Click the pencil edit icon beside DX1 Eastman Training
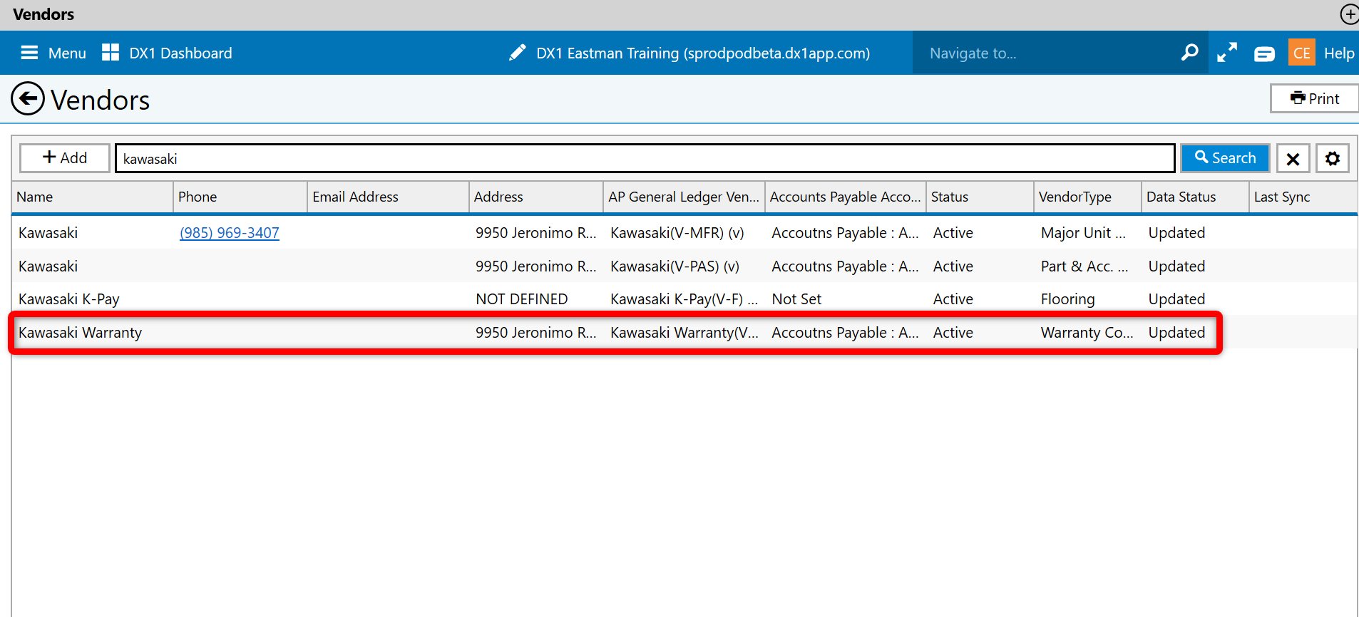The image size is (1359, 617). (x=518, y=53)
